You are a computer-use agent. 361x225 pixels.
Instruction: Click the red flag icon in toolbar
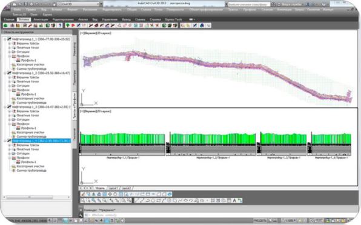pos(73,25)
